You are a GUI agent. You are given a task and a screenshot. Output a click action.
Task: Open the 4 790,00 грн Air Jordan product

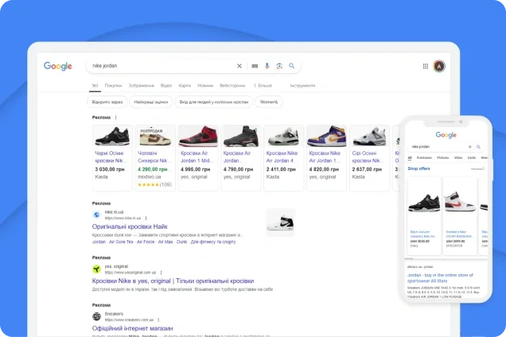tap(241, 157)
